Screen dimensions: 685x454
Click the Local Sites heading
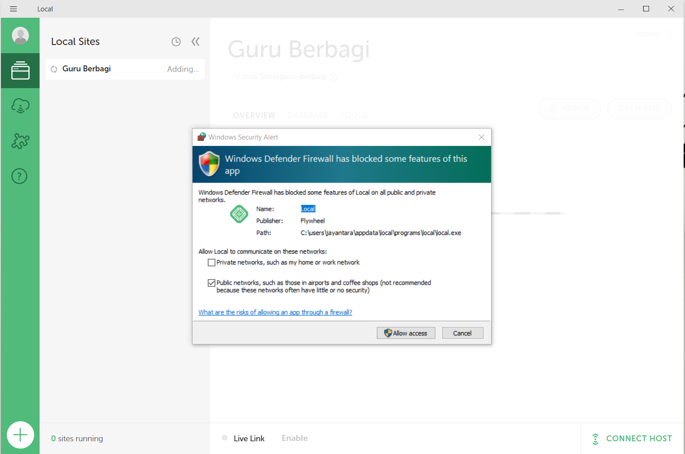(x=76, y=41)
